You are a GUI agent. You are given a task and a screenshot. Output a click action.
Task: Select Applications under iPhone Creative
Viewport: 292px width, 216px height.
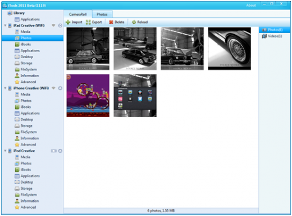[27, 113]
